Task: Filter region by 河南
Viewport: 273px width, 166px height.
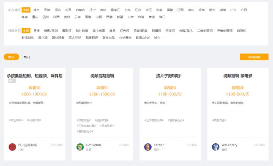Action: 201,10
